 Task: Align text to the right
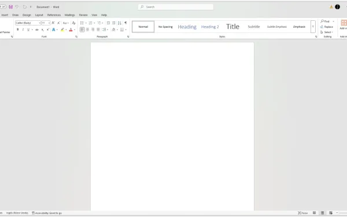point(93,30)
